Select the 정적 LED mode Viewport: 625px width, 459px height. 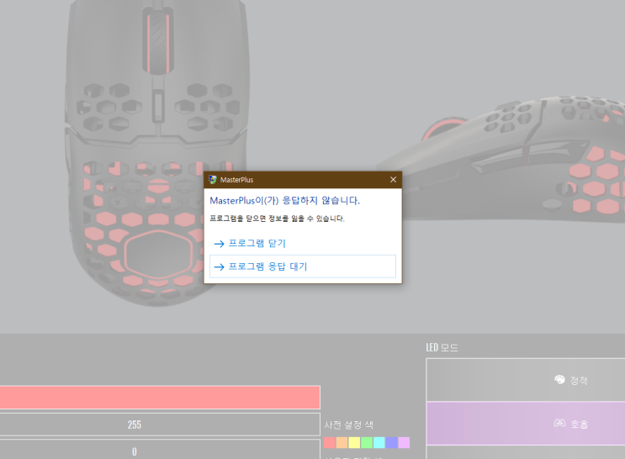(526, 380)
